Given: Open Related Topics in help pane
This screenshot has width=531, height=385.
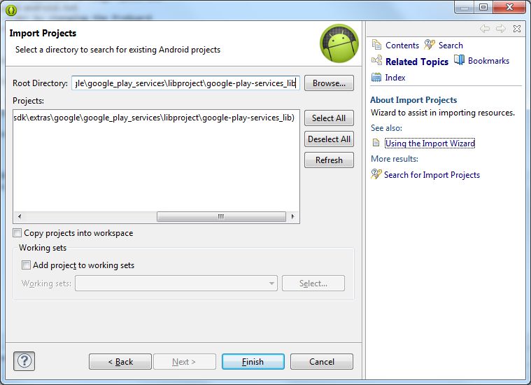Looking at the screenshot, I should click(417, 62).
